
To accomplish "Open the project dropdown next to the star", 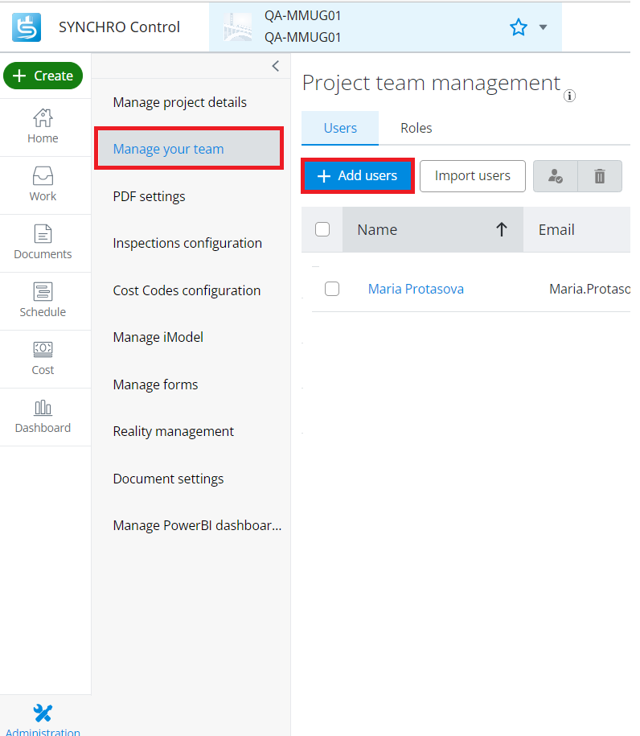I will pyautogui.click(x=543, y=27).
